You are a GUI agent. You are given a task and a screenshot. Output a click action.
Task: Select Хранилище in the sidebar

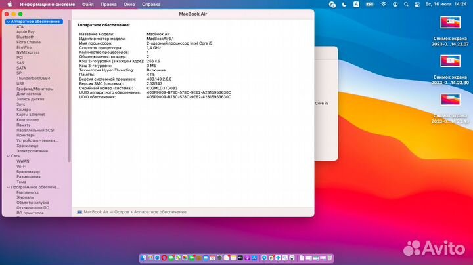(28, 146)
